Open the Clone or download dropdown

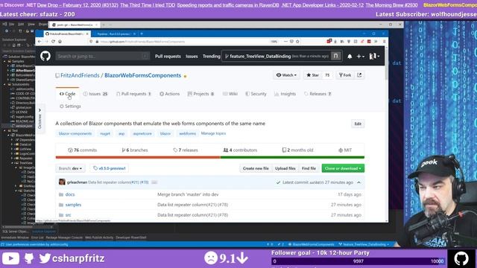343,168
